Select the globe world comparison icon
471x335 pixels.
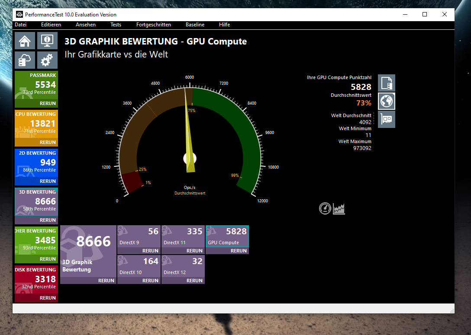coord(386,101)
